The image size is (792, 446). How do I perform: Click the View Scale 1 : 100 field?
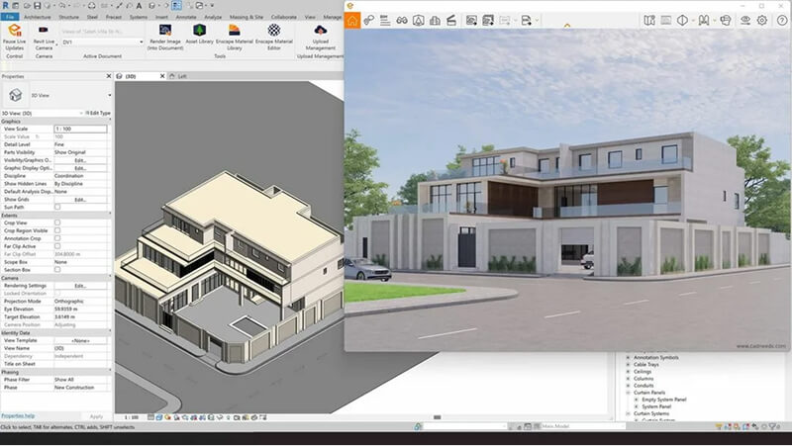[80, 130]
